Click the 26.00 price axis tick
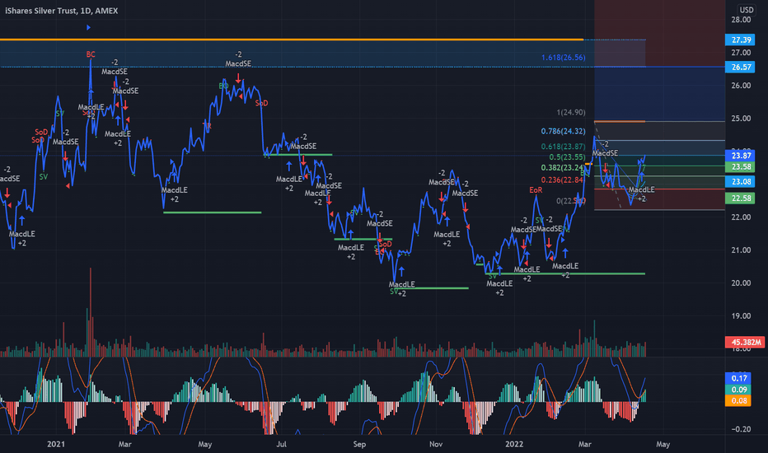Viewport: 768px width, 453px height. click(741, 86)
